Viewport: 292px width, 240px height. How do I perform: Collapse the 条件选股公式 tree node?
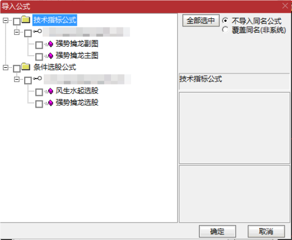pos(6,67)
